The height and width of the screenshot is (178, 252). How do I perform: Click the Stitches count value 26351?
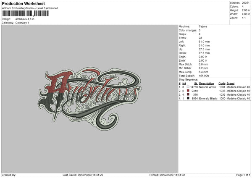click(247, 3)
